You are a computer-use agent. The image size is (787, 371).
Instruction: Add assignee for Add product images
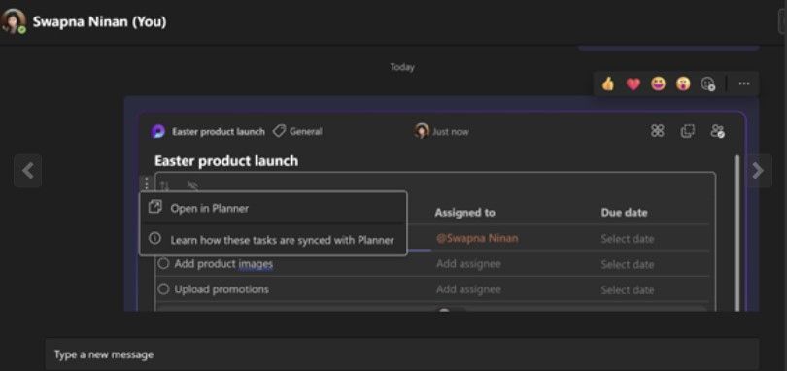point(468,264)
